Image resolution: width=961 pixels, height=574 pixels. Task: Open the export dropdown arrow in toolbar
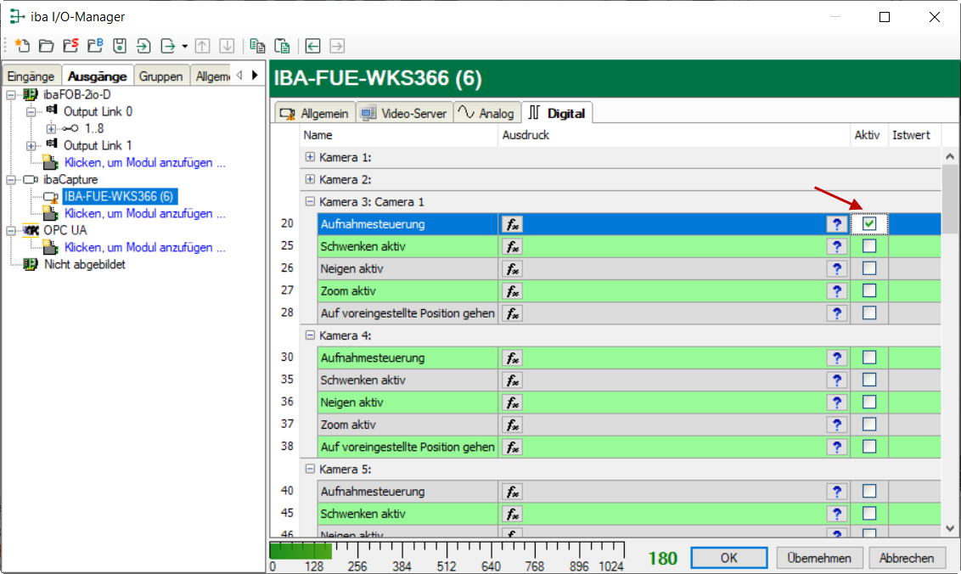tap(184, 46)
